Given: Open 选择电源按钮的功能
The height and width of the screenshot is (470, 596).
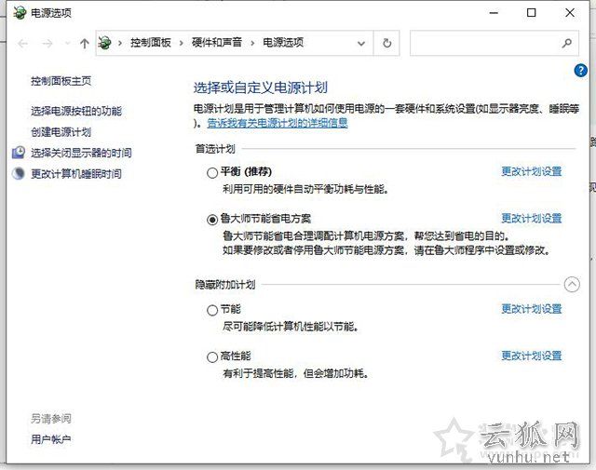Looking at the screenshot, I should coord(76,111).
